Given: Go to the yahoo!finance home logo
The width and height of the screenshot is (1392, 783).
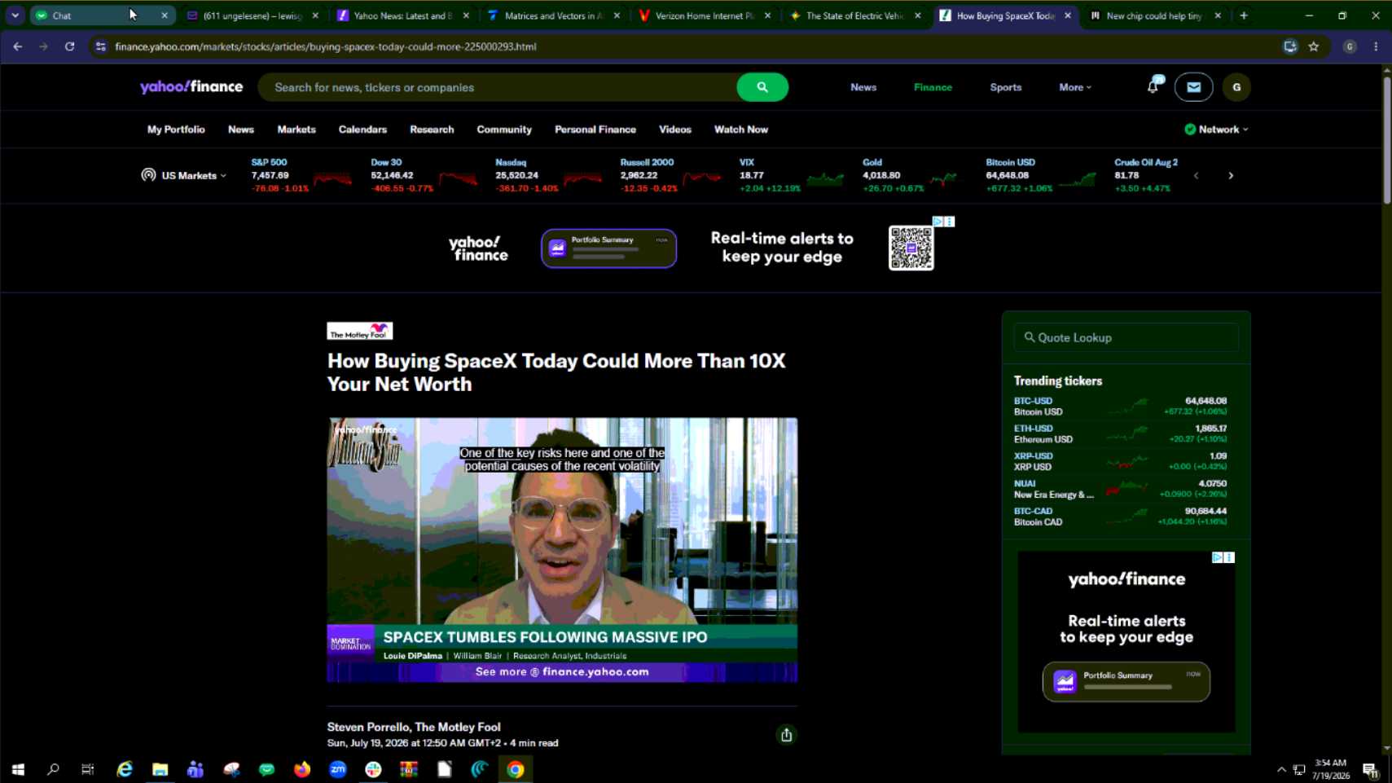Looking at the screenshot, I should [x=191, y=87].
